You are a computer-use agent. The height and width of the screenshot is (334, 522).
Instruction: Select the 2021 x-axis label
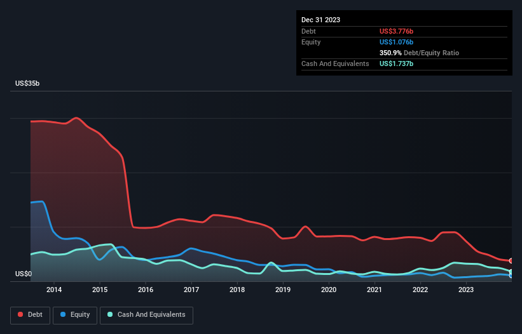tap(374, 290)
